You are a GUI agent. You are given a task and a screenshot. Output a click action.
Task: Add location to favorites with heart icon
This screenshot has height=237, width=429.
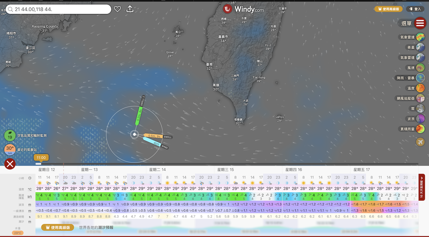[117, 9]
